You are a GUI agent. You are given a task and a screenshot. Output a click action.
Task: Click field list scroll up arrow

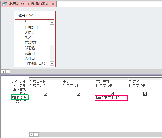click(52, 22)
